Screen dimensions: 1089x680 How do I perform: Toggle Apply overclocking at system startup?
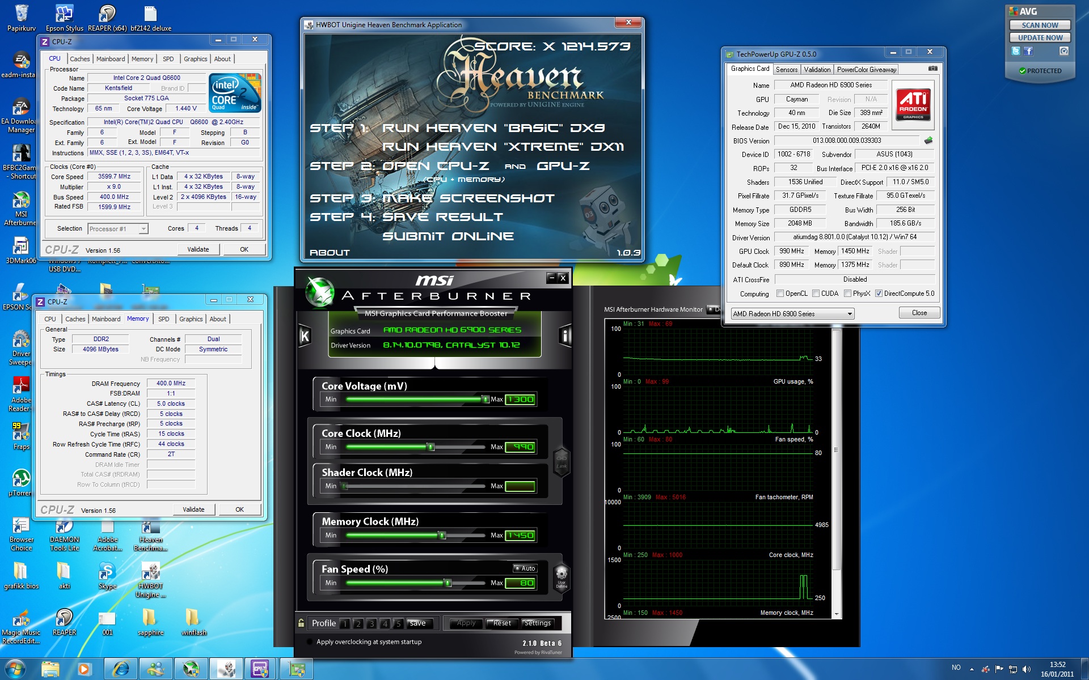pyautogui.click(x=309, y=642)
